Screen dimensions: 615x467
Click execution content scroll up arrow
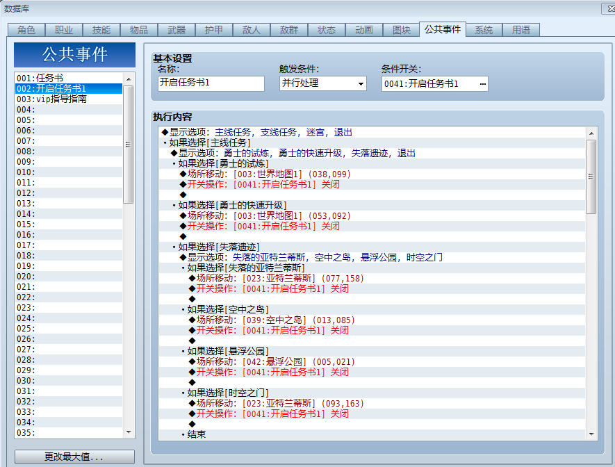click(x=591, y=133)
